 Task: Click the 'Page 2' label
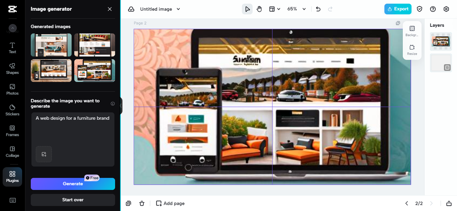tap(140, 23)
